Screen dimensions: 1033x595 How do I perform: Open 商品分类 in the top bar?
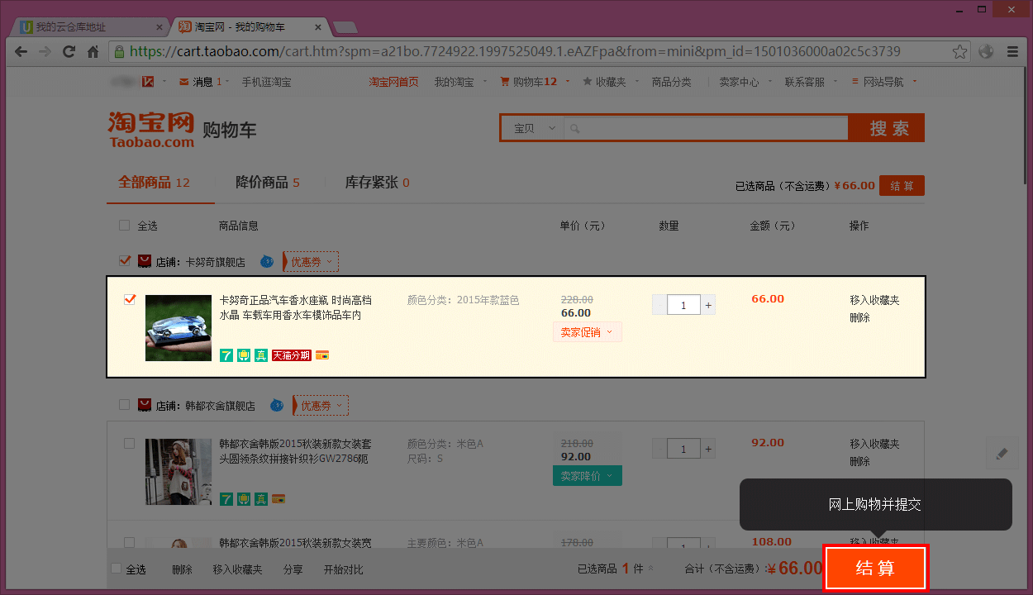(671, 82)
